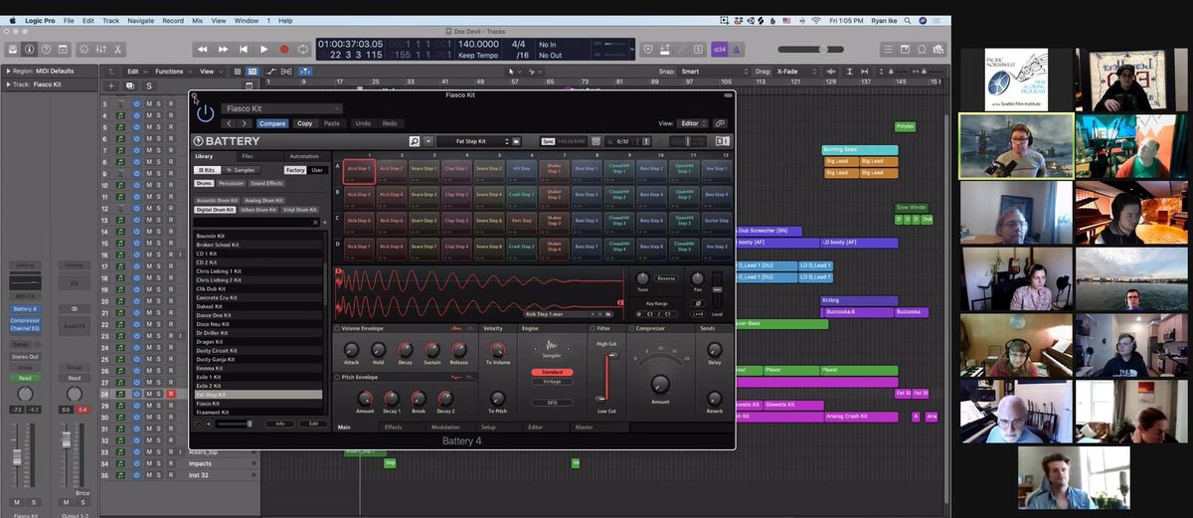
Task: Toggle the Battery plugin power button
Action: coord(206,112)
